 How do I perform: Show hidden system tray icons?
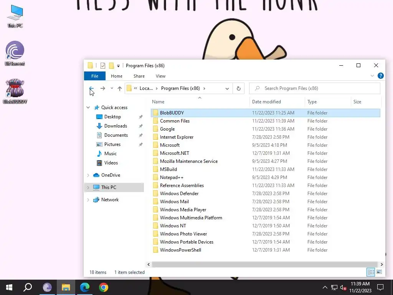click(x=325, y=287)
